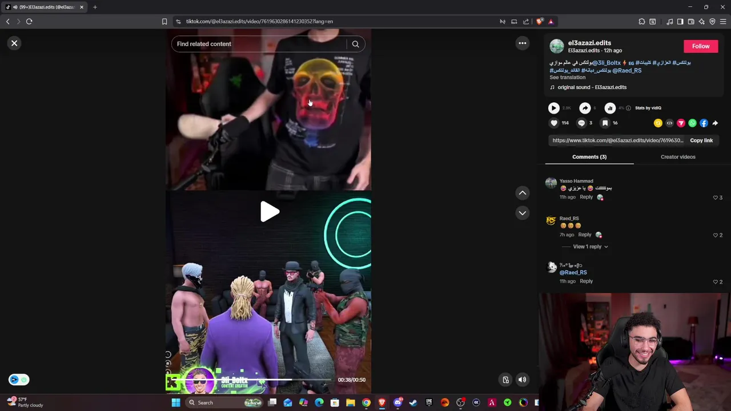Open Leo AI sparkle icon
Image resolution: width=731 pixels, height=411 pixels.
coord(701,22)
